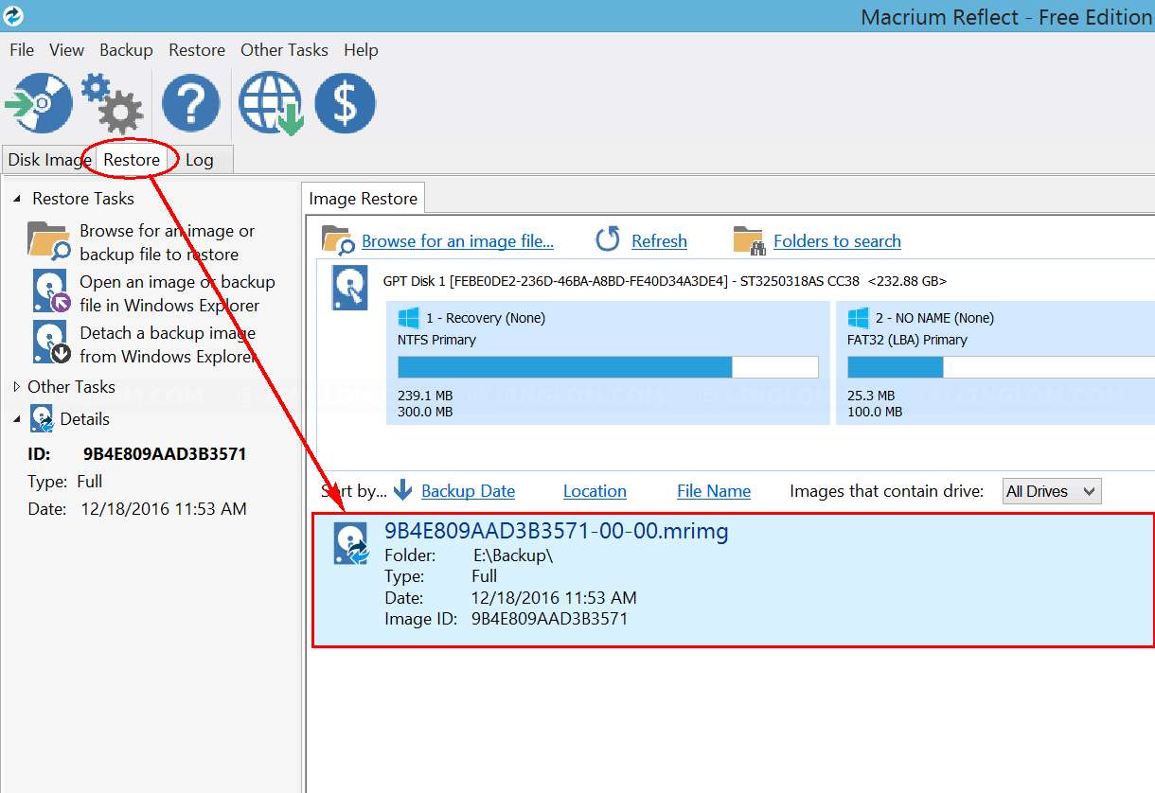This screenshot has width=1155, height=793.
Task: Click the dollar sign purchase toolbar icon
Action: (x=345, y=103)
